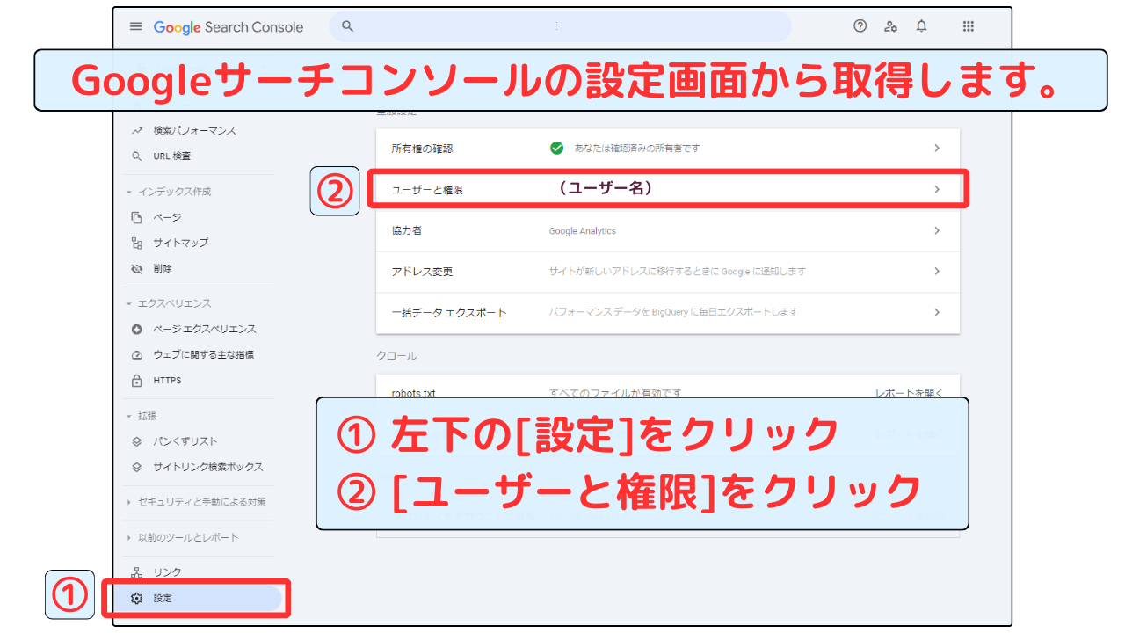Open the notifications bell

click(921, 26)
